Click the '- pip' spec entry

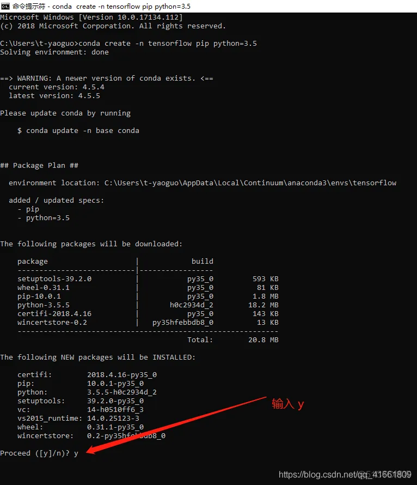pyautogui.click(x=28, y=209)
